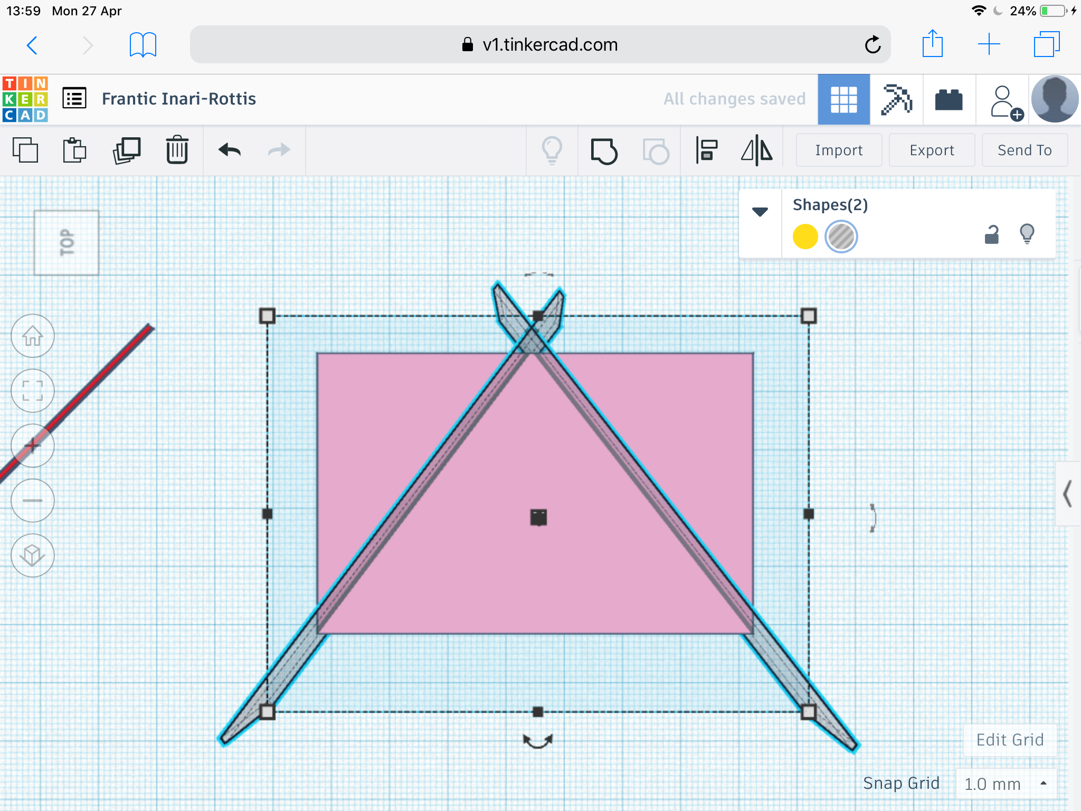This screenshot has width=1081, height=811.
Task: Duplicate the selected shapes
Action: coord(127,150)
